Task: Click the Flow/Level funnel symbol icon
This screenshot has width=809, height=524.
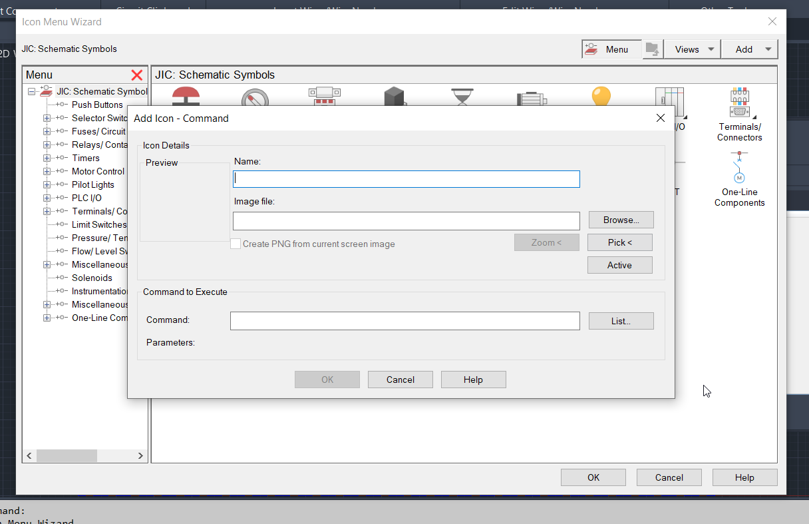Action: (462, 97)
